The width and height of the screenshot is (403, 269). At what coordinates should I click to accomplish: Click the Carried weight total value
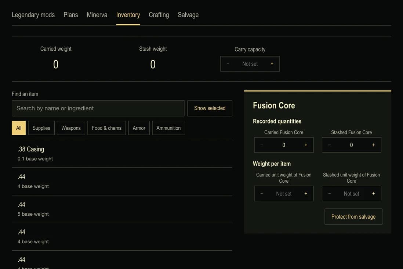pyautogui.click(x=56, y=64)
